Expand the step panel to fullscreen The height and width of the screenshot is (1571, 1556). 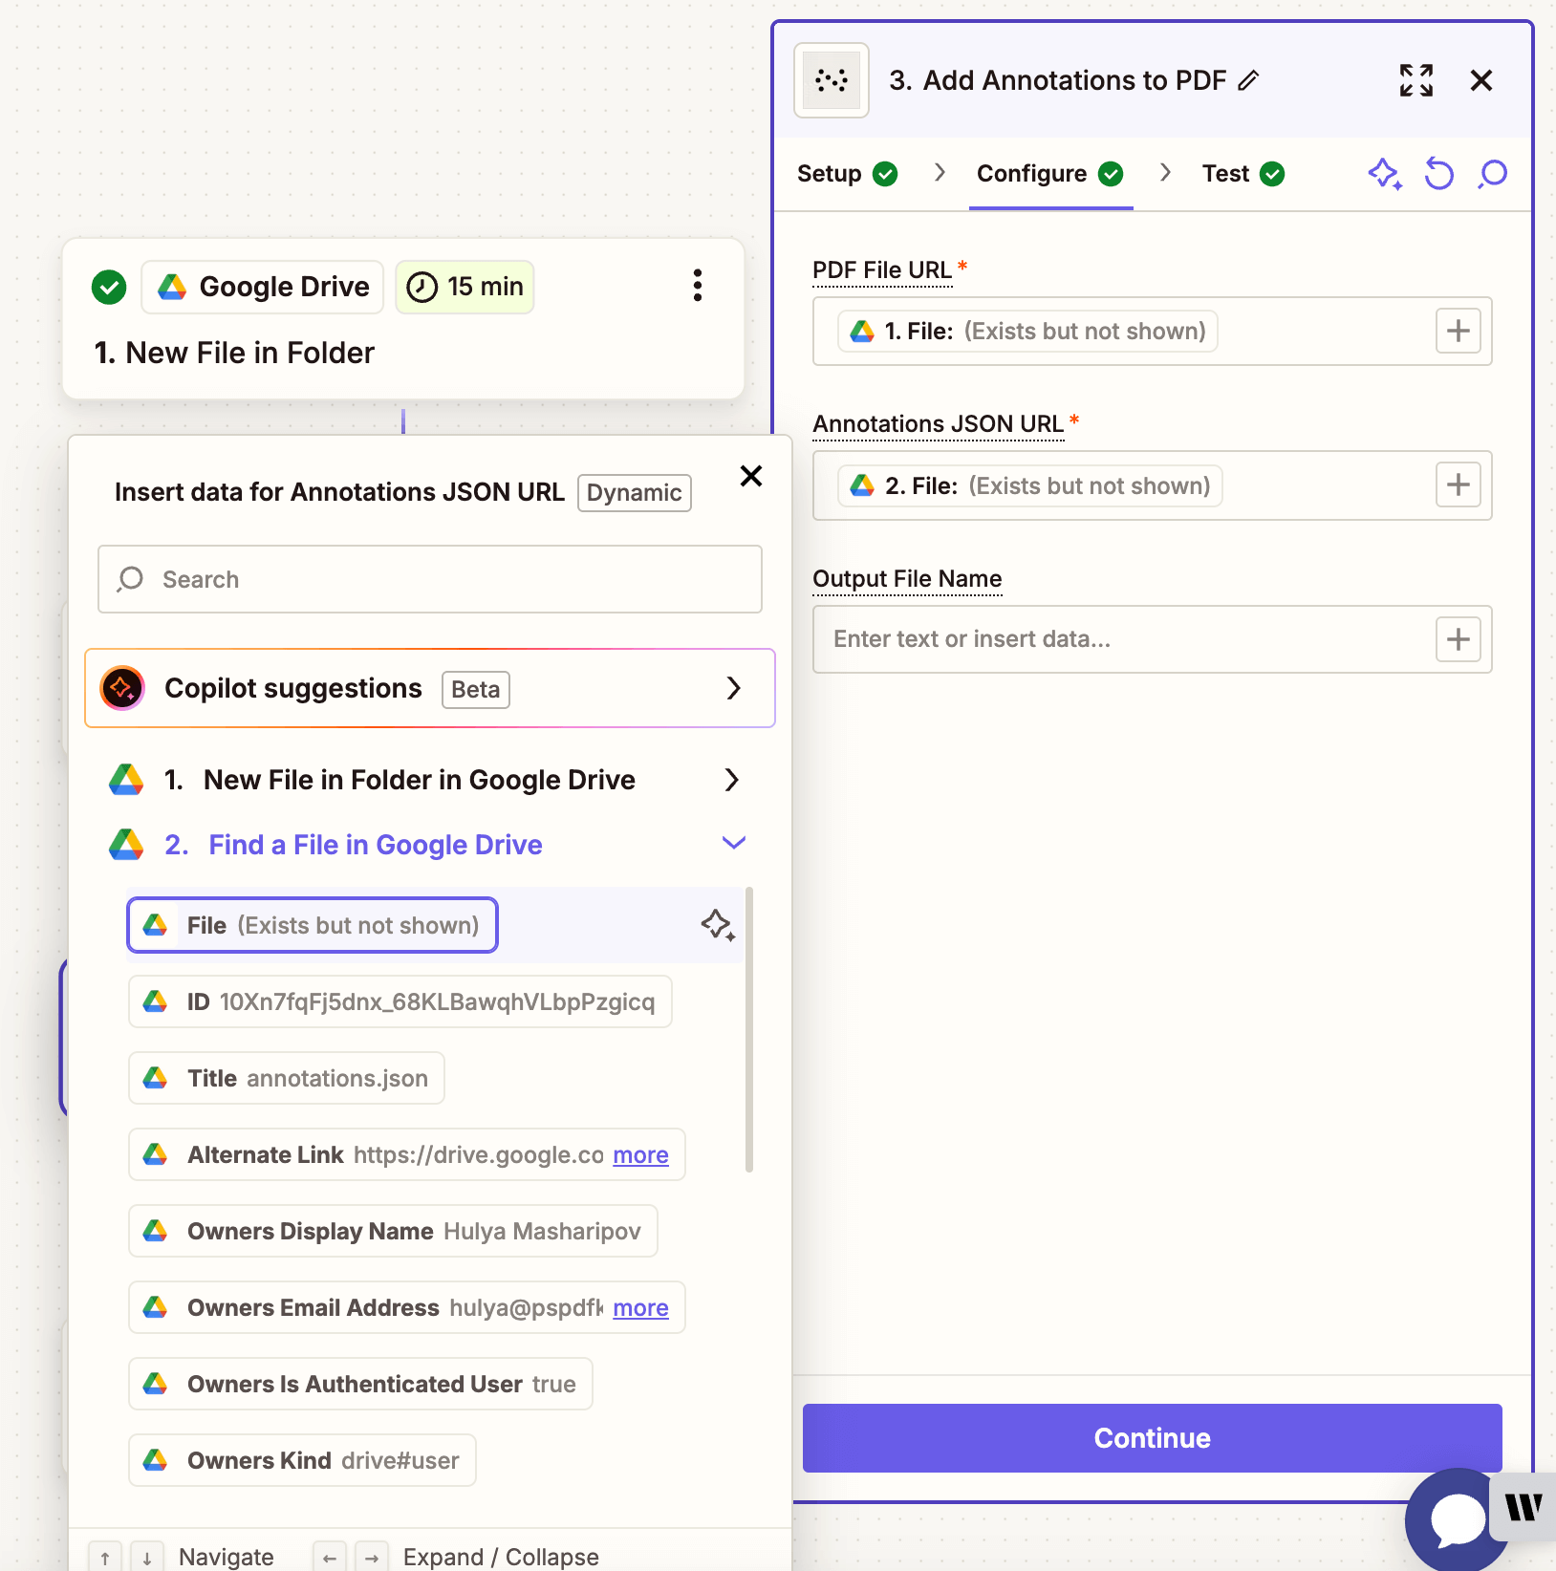[x=1416, y=81]
